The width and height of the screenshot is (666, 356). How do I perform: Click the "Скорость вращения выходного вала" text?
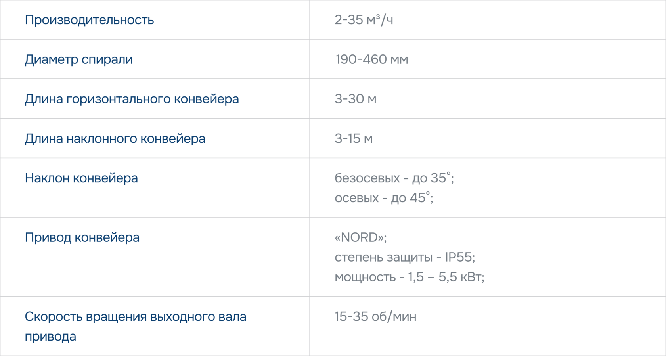[136, 317]
